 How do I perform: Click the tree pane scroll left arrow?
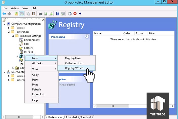pyautogui.click(x=4, y=117)
